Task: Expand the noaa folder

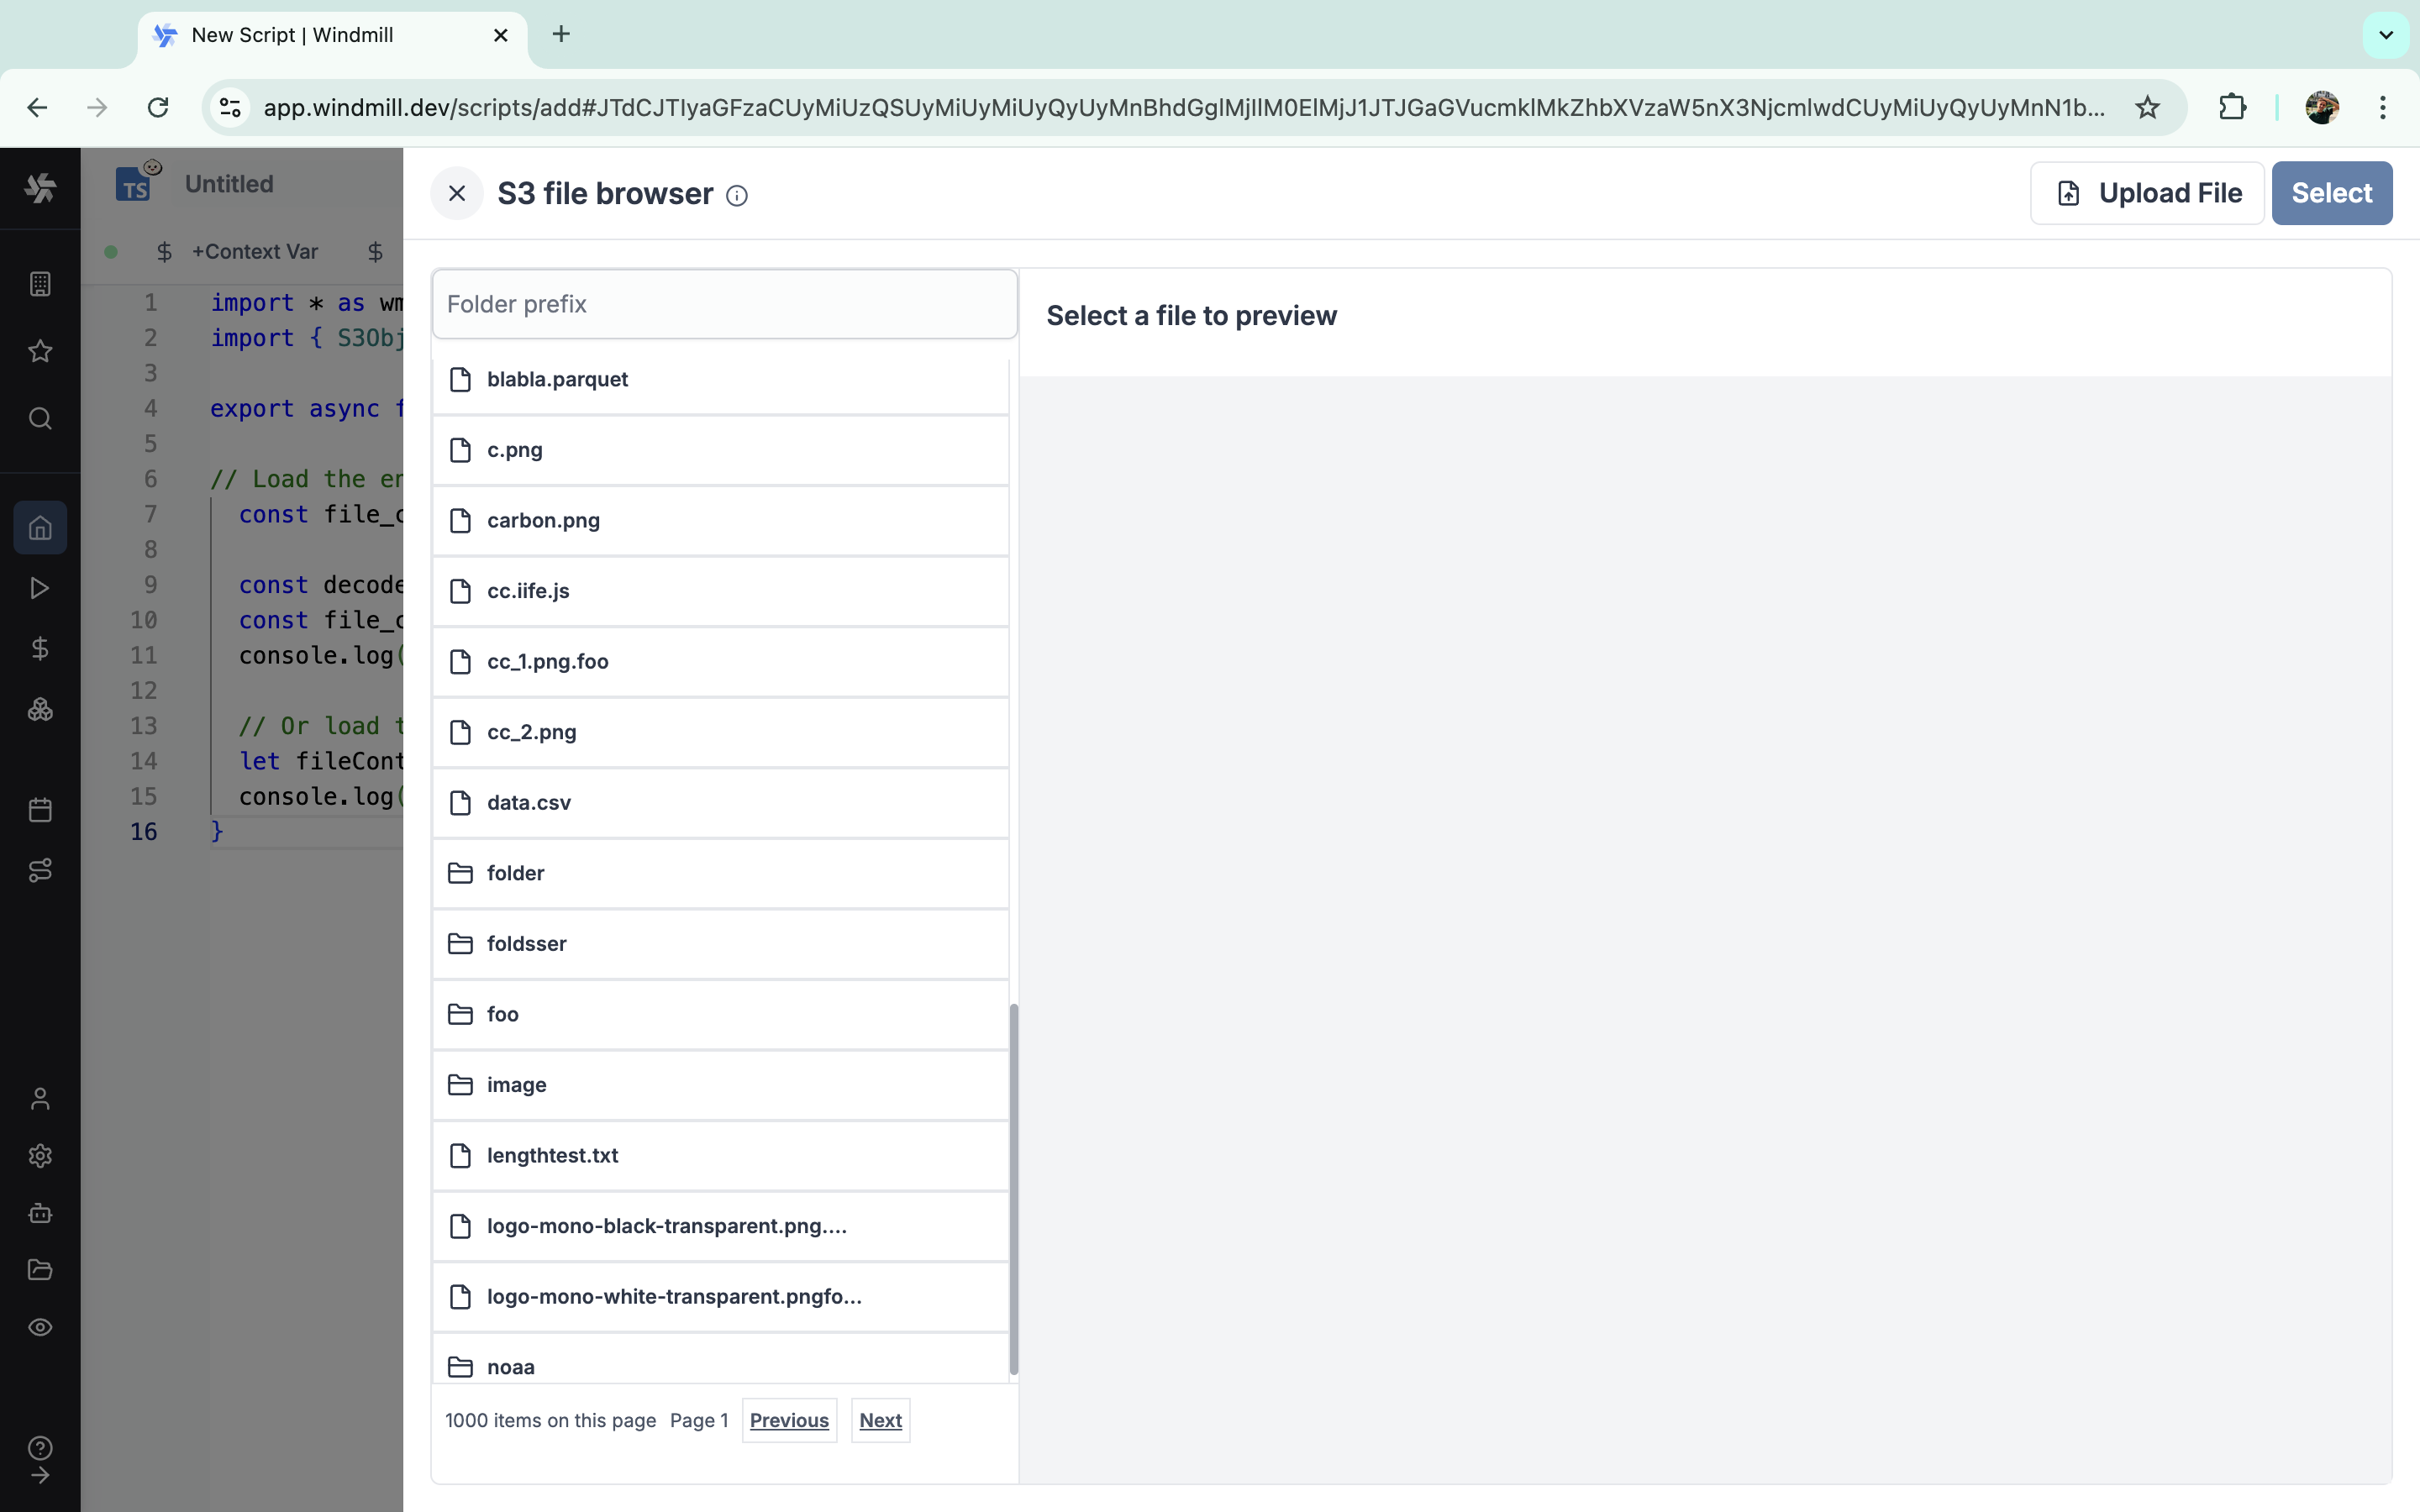Action: tap(510, 1366)
